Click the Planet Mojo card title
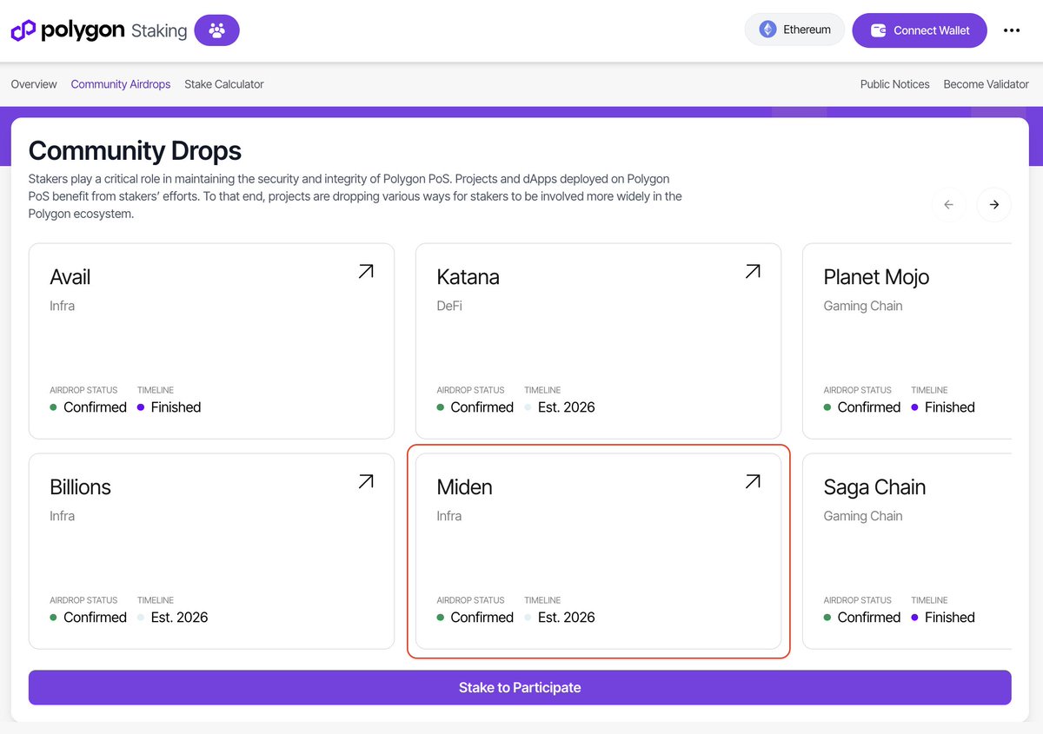 pyautogui.click(x=876, y=277)
